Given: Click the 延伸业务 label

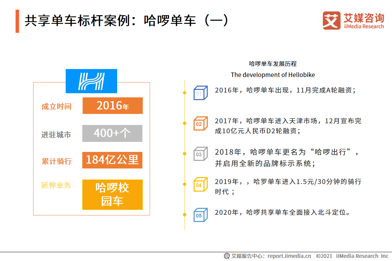Looking at the screenshot, I should (x=56, y=185).
